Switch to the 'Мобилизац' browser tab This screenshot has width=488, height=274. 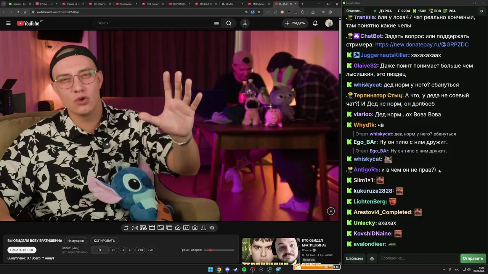258,4
